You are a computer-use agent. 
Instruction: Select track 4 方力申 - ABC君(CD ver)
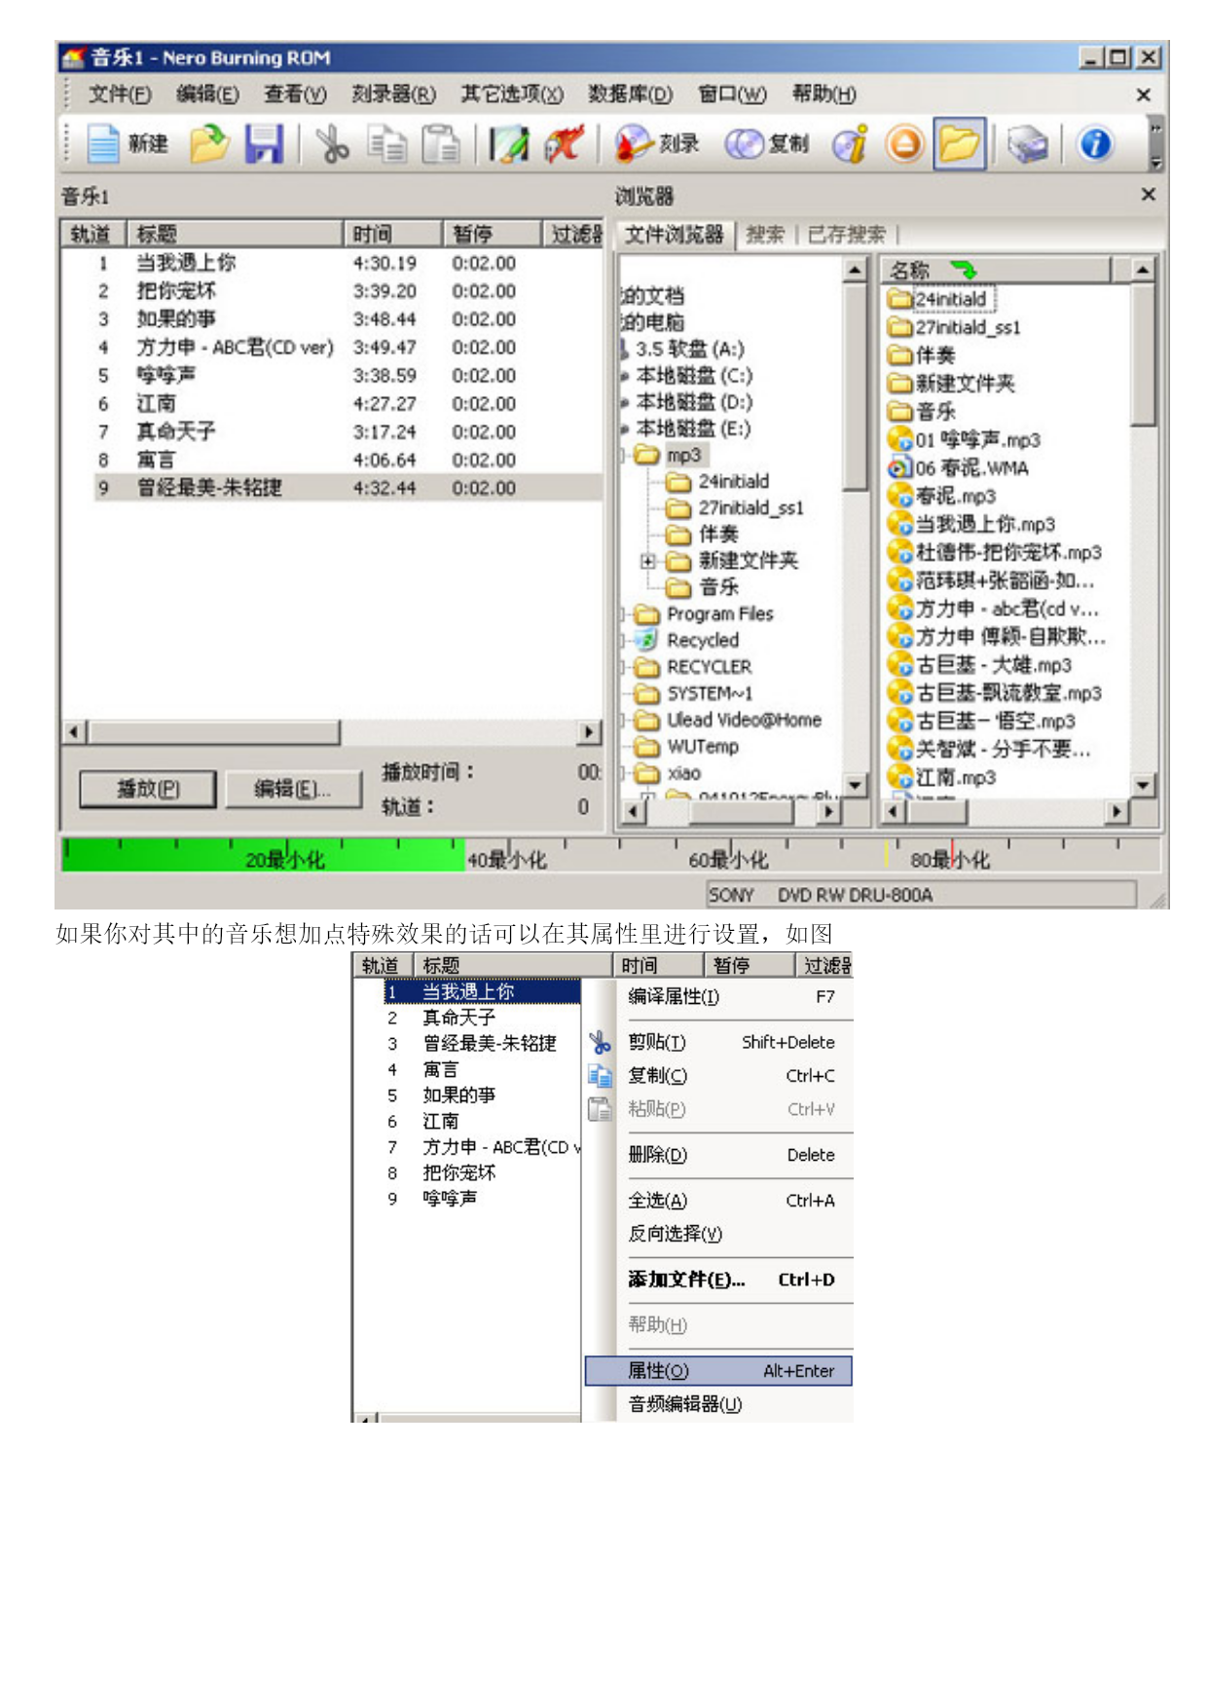pos(333,348)
